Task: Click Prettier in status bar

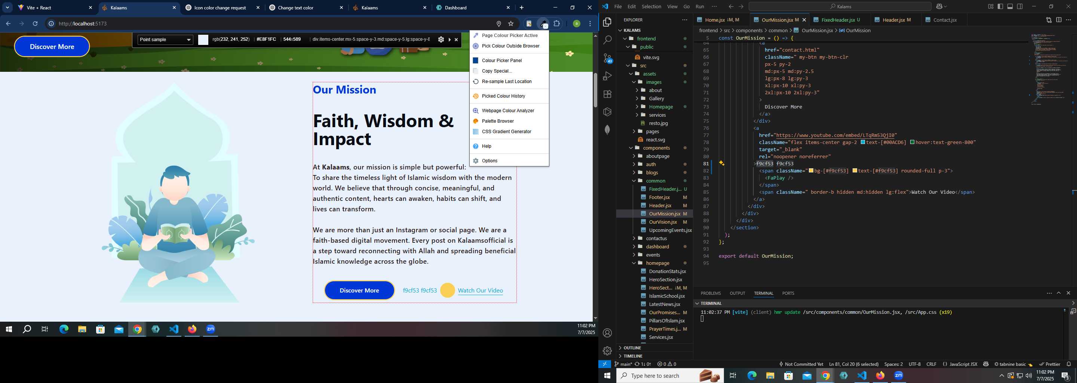Action: click(x=1049, y=364)
